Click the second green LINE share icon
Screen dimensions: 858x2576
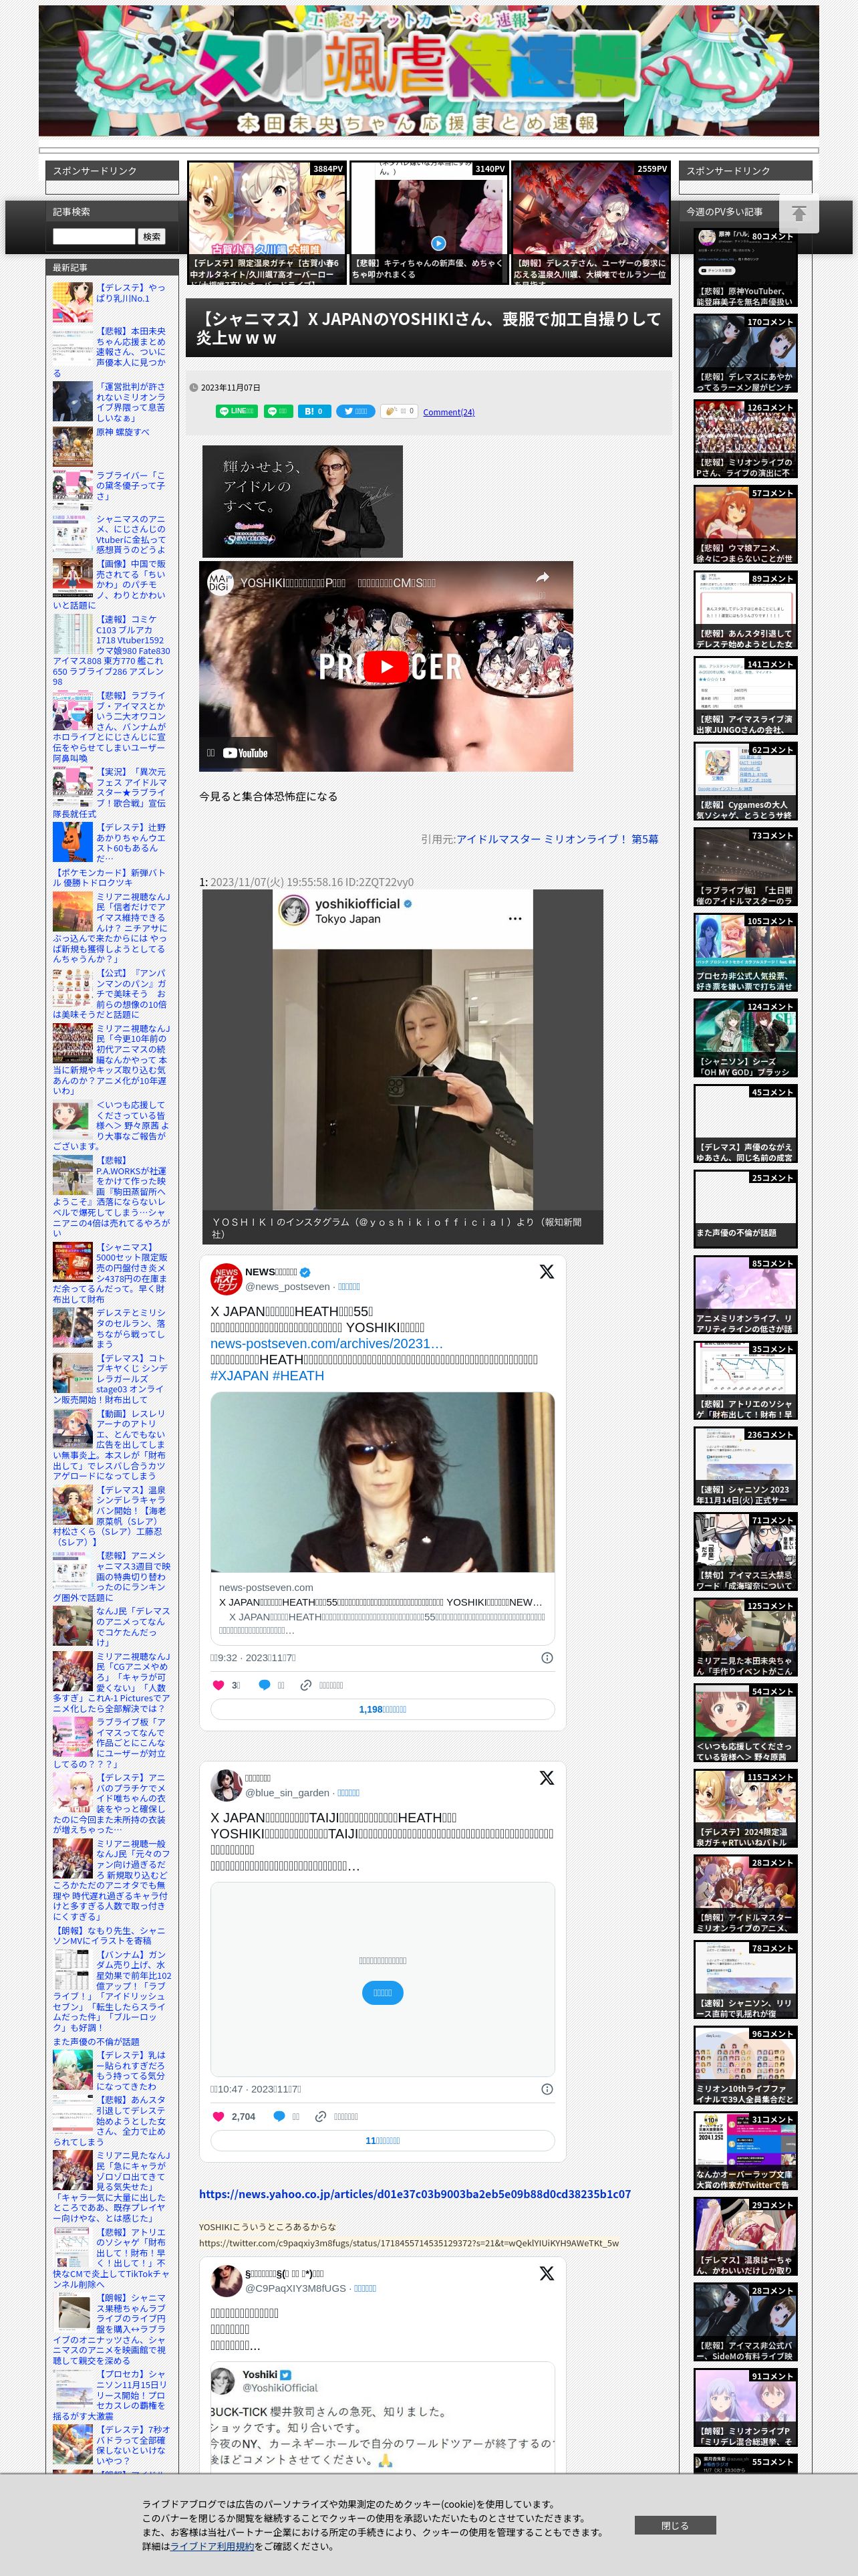[278, 411]
